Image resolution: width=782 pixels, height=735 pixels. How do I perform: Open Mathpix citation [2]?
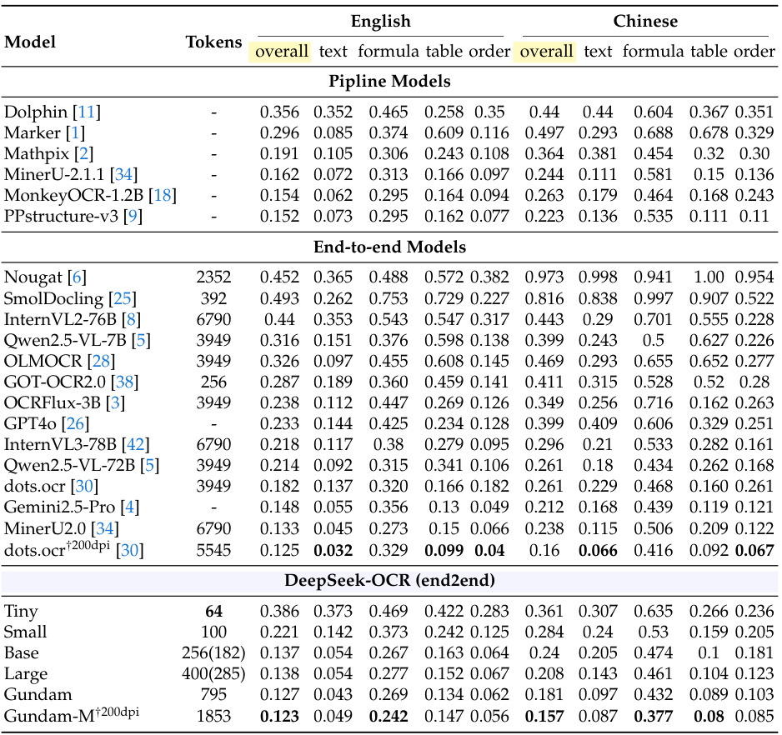pos(83,153)
